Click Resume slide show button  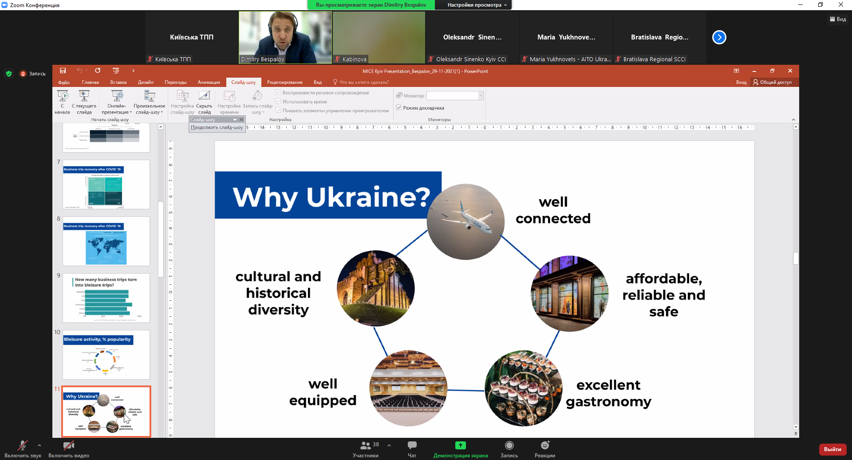tap(217, 127)
